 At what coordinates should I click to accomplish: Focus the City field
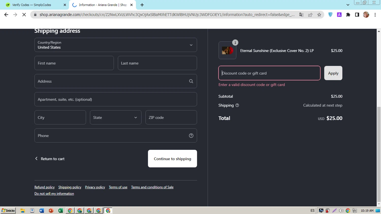point(60,117)
